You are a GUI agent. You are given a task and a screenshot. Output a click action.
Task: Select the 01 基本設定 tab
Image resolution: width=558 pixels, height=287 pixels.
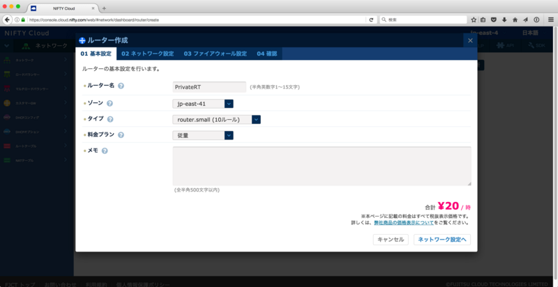pos(96,54)
